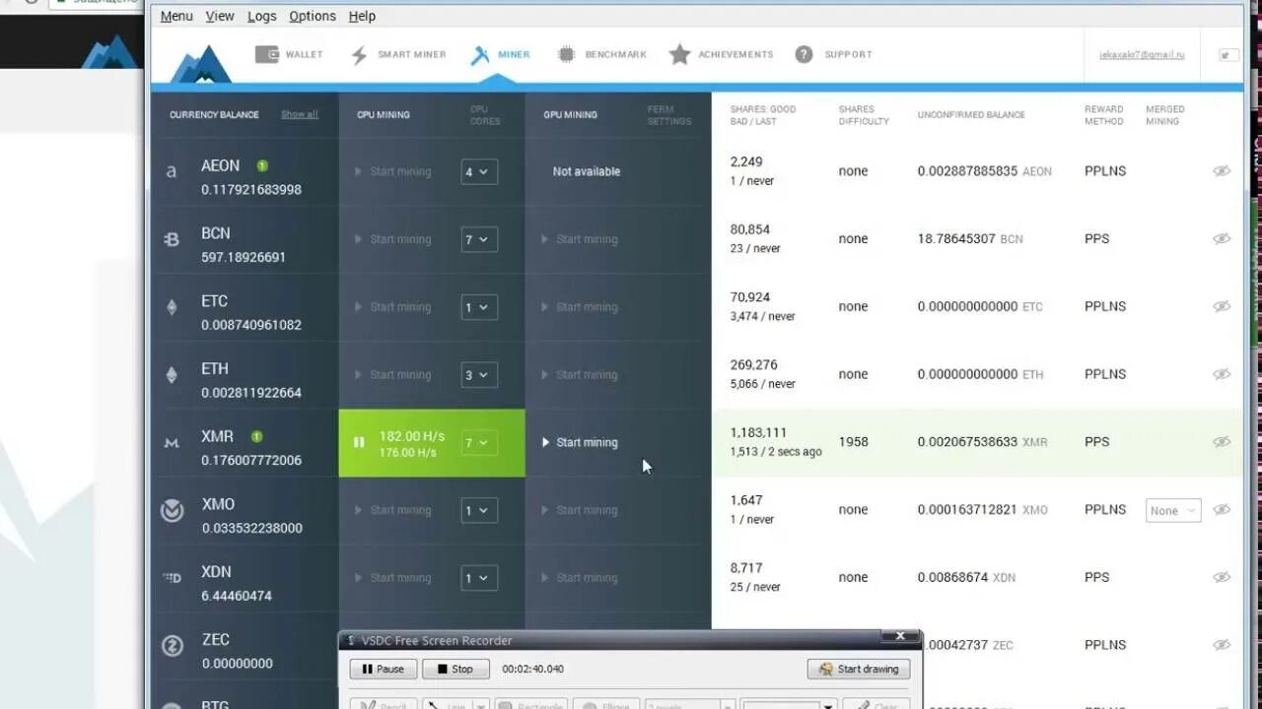Start GPU mining for ETC
The height and width of the screenshot is (709, 1262).
[580, 307]
